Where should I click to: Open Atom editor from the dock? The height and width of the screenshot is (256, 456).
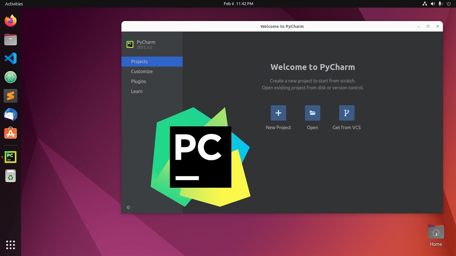tap(11, 77)
